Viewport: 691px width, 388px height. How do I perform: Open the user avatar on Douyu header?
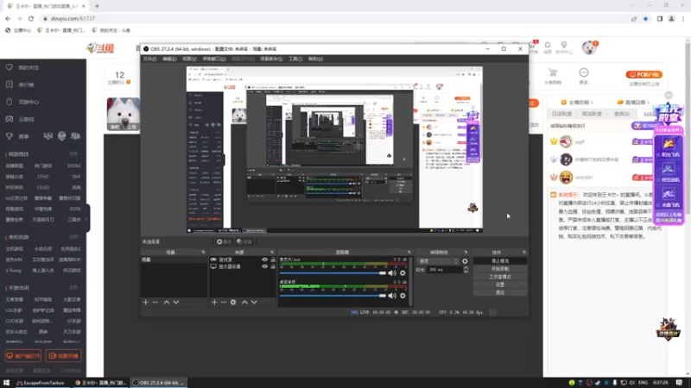[589, 47]
